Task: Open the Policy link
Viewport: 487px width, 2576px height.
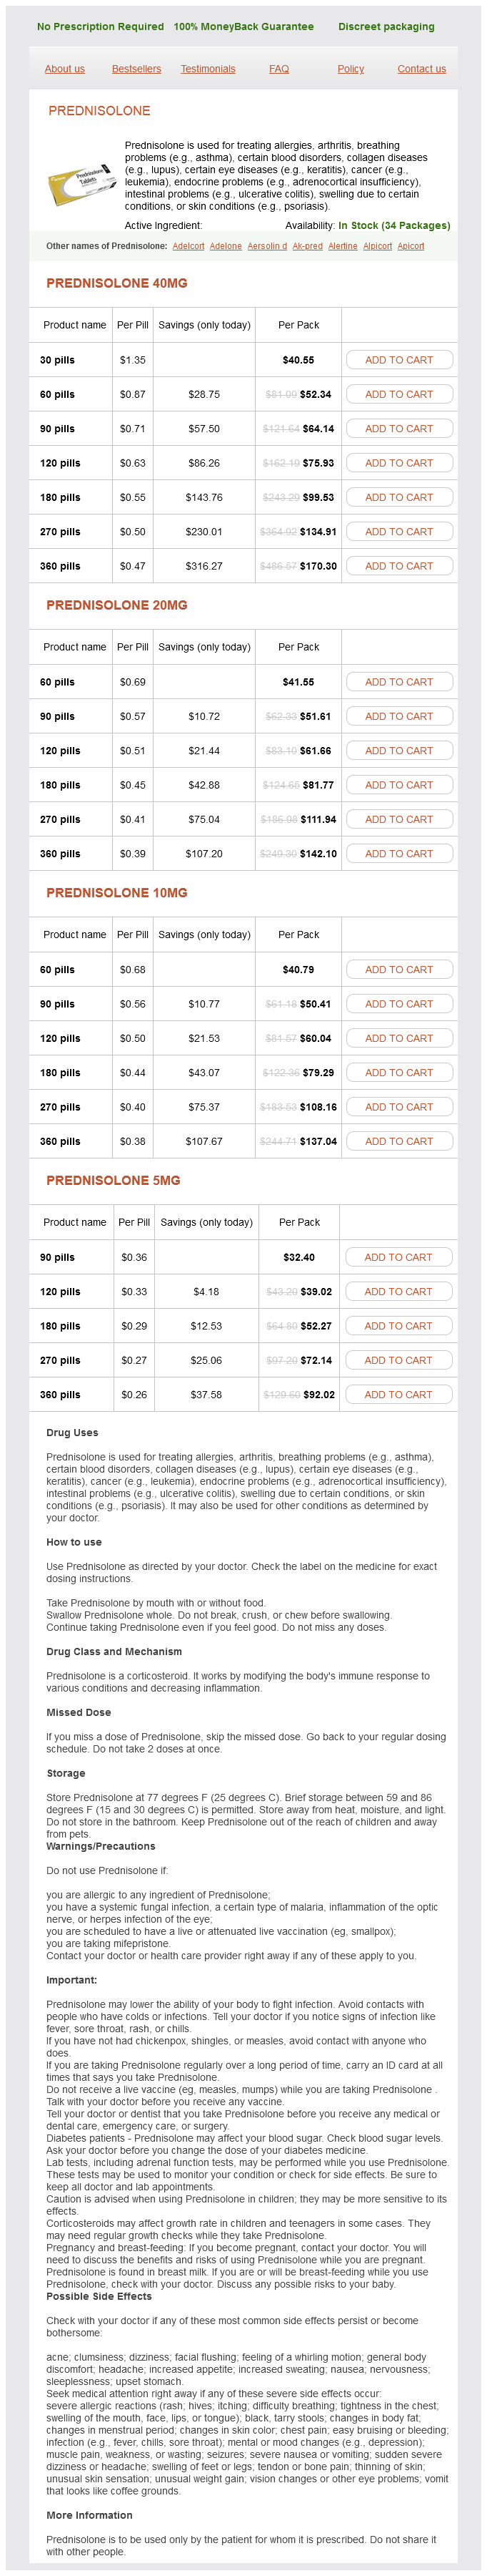Action: click(351, 69)
